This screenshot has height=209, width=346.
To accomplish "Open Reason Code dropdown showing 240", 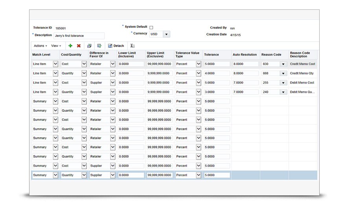I will click(283, 92).
